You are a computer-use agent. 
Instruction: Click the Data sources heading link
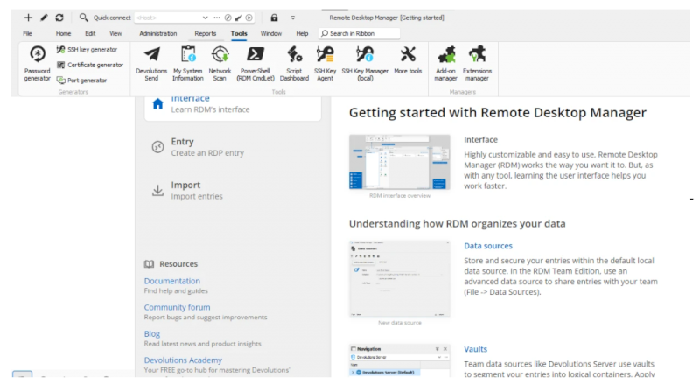487,246
